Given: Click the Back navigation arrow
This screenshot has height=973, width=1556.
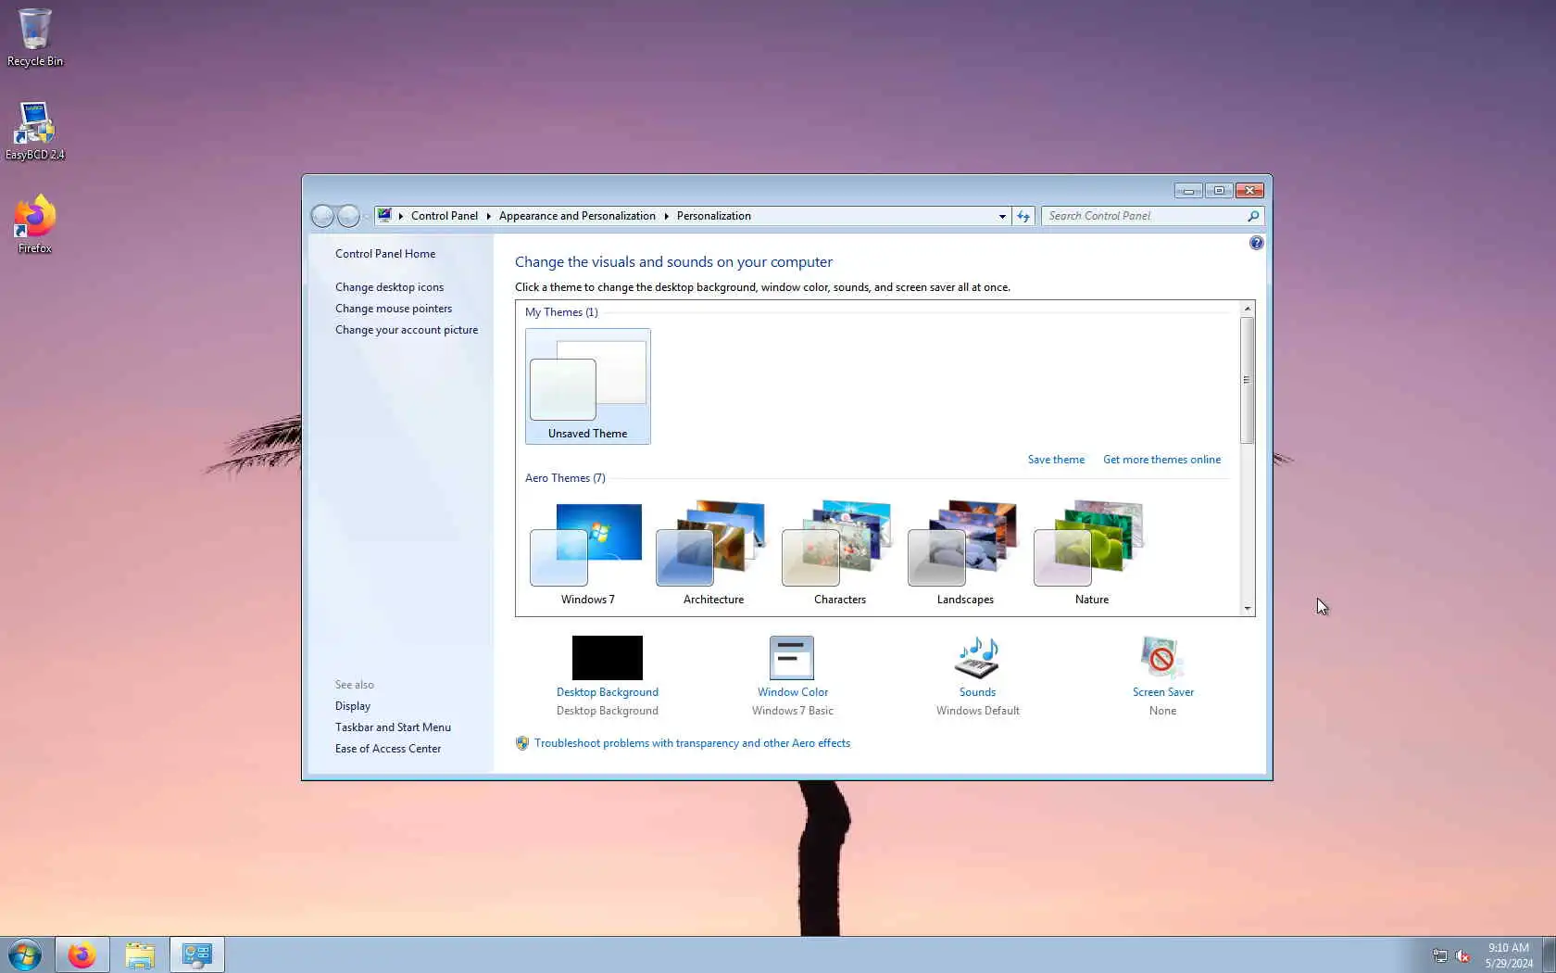Looking at the screenshot, I should click(322, 216).
